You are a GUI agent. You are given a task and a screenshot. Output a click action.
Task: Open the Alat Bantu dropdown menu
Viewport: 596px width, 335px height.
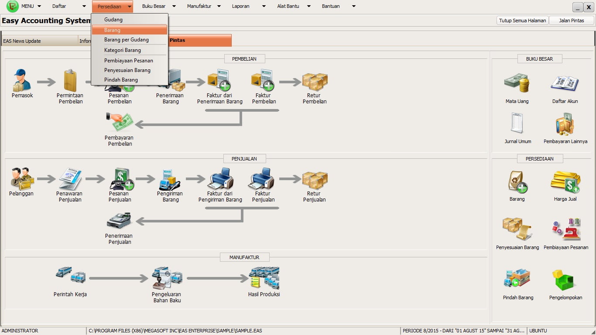pyautogui.click(x=294, y=7)
